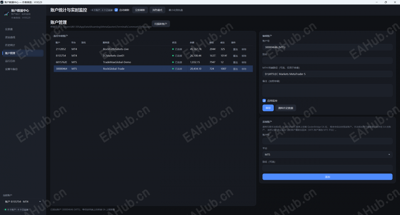Screen dimensions: 400x215
Task: Click the 账户号 field in 添加账户 panel
Action: pyautogui.click(x=327, y=141)
